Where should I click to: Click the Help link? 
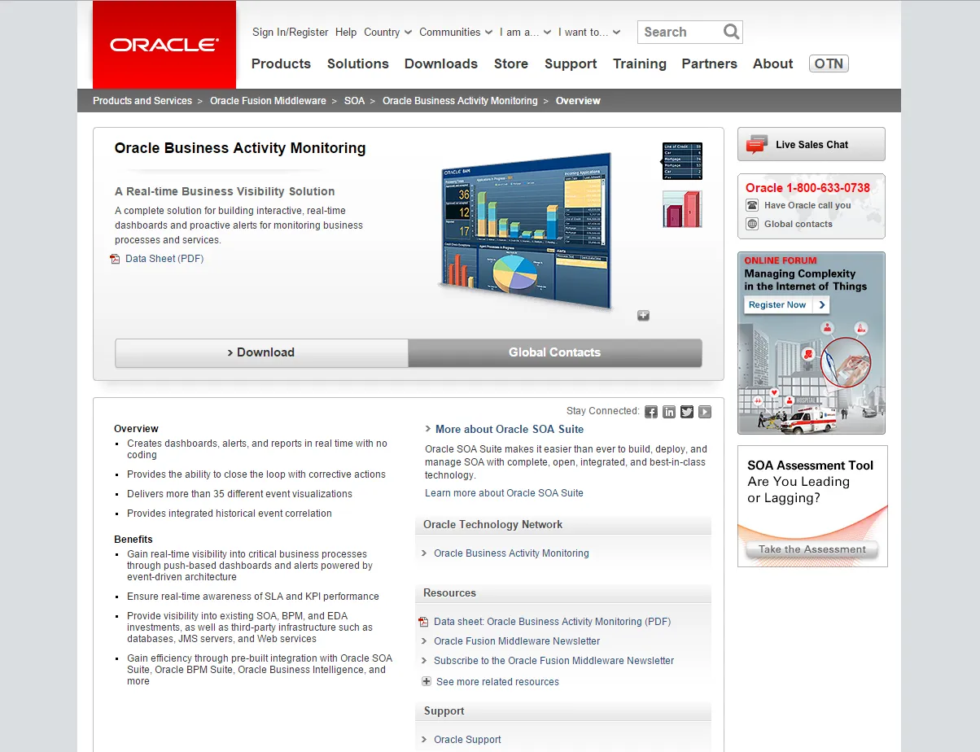pos(346,33)
